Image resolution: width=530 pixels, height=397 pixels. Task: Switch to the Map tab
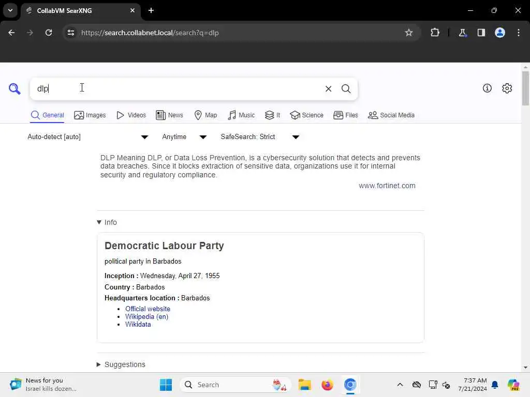[x=205, y=115]
